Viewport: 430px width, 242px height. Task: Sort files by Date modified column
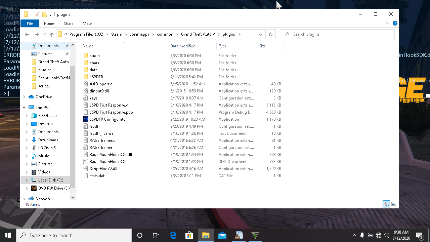point(183,46)
